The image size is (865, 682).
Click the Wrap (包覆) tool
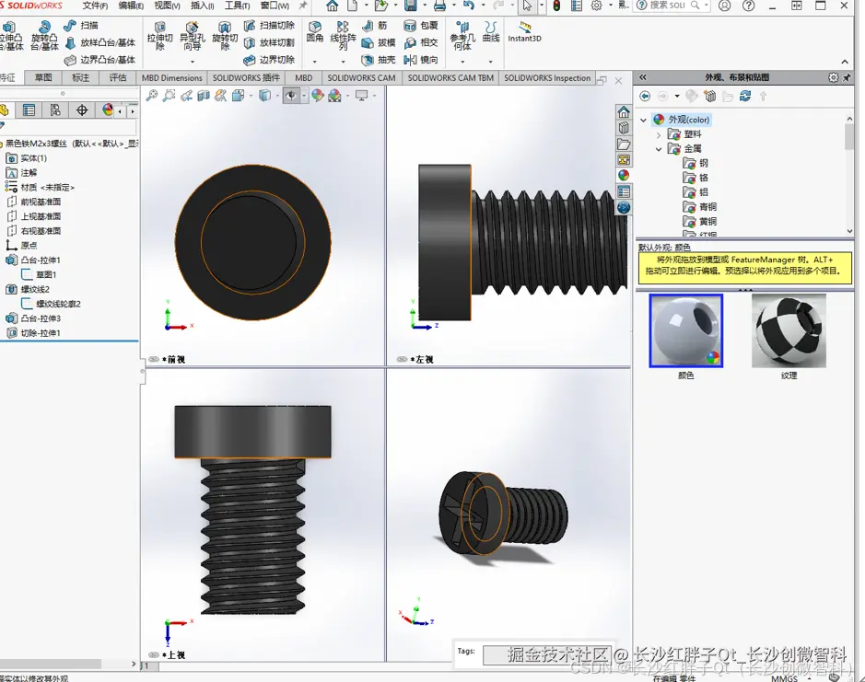pos(421,26)
